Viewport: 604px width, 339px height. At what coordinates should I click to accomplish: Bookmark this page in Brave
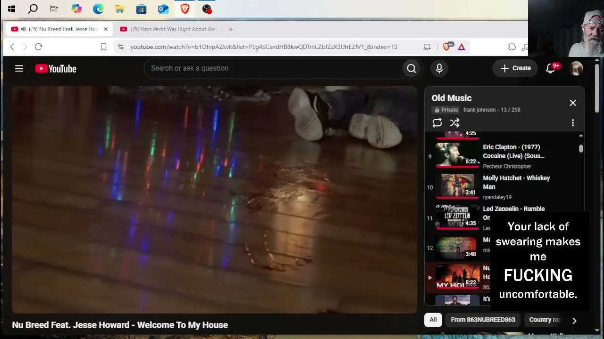(103, 47)
